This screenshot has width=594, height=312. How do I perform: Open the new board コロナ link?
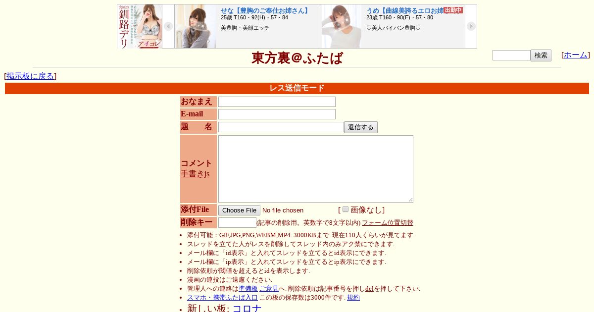click(x=247, y=309)
